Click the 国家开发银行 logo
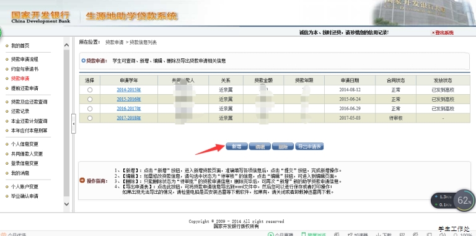This screenshot has width=476, height=236. tap(40, 17)
